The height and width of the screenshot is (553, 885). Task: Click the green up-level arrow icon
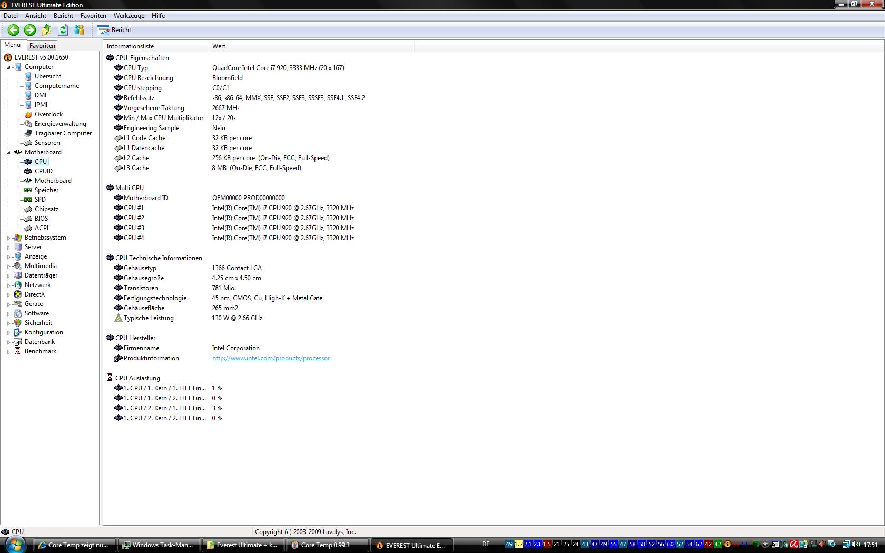click(x=46, y=30)
